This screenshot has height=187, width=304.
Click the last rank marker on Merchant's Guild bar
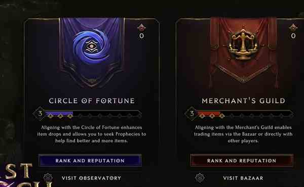point(291,116)
